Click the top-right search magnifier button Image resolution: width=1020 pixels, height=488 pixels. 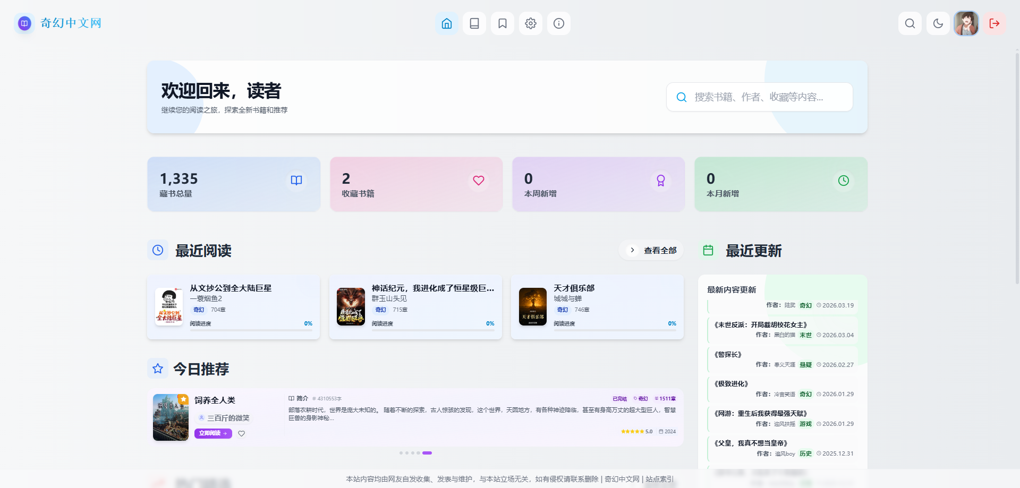[910, 23]
